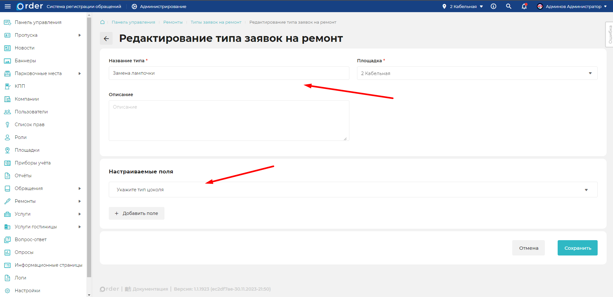Click the info circle icon in header
The image size is (613, 297).
(493, 6)
